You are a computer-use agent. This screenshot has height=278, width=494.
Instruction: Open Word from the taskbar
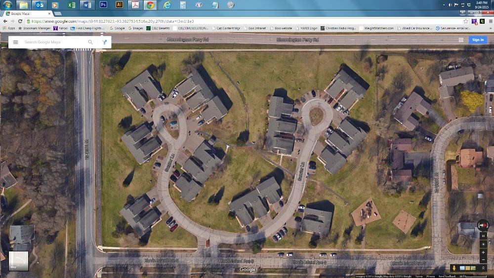point(87,5)
